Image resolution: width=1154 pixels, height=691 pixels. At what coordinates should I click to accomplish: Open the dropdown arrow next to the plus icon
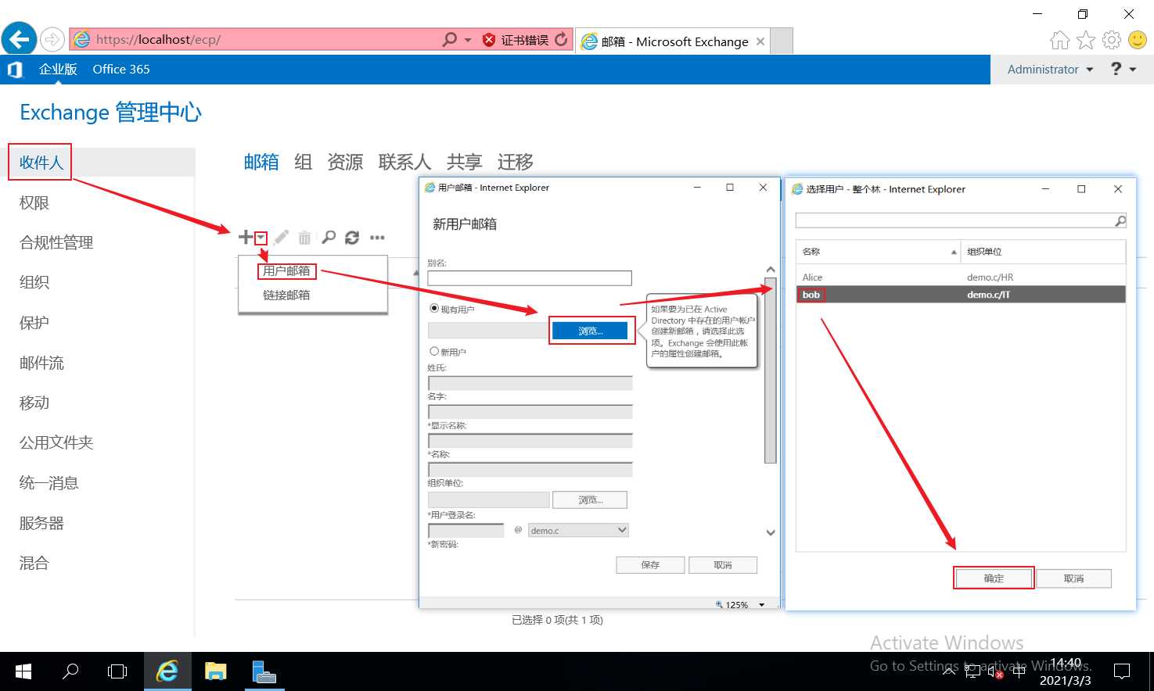pyautogui.click(x=261, y=238)
